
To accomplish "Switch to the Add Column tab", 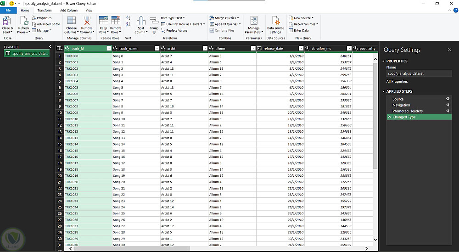I will (x=69, y=10).
